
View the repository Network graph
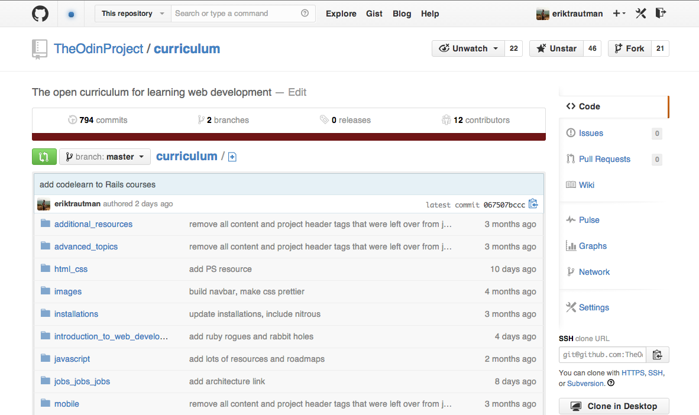point(593,271)
